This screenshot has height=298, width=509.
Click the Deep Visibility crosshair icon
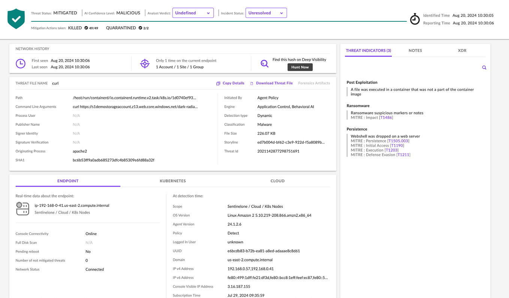[x=145, y=63]
